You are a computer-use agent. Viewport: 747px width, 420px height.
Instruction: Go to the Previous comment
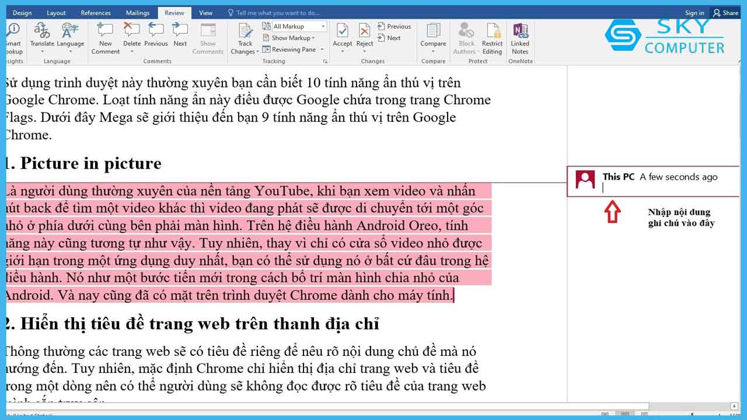156,35
